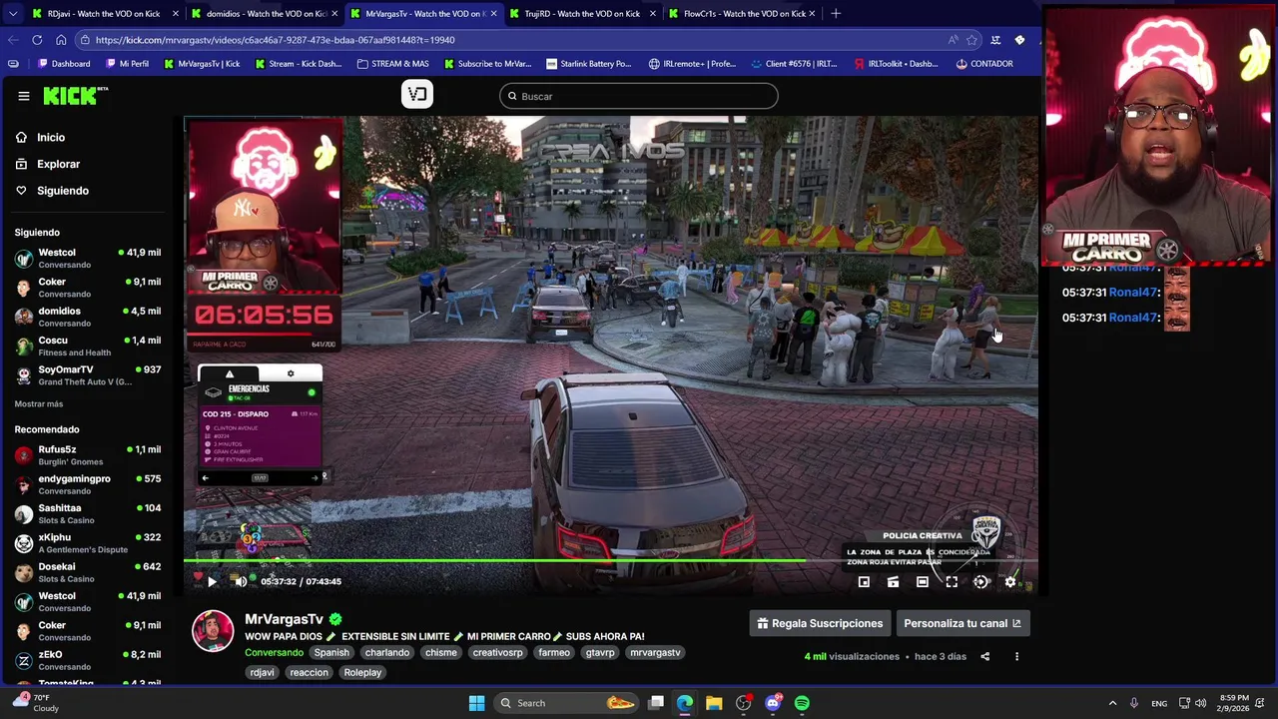Open Spotify from taskbar
Viewport: 1278px width, 719px height.
point(802,703)
